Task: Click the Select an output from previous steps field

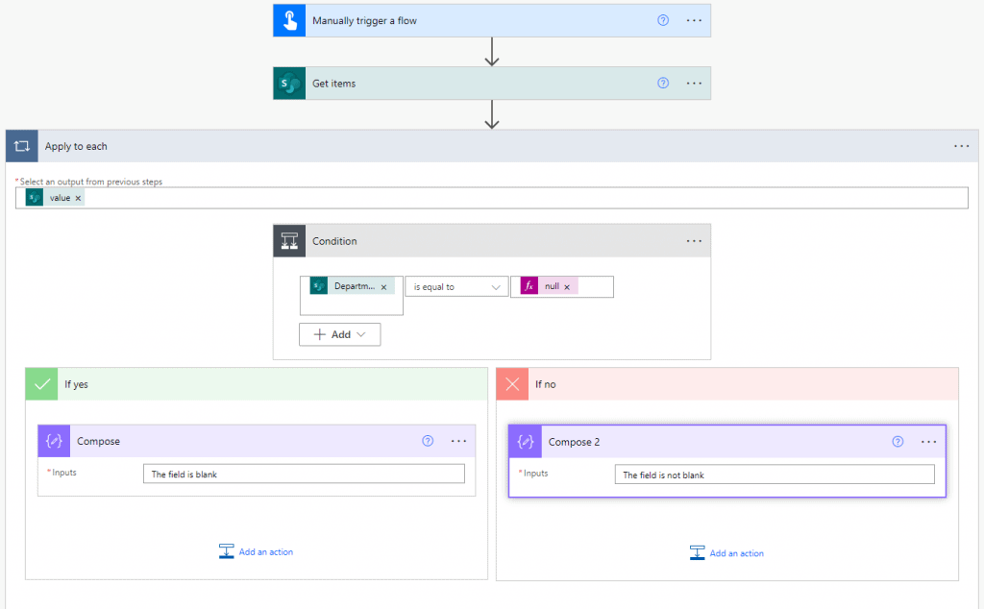Action: pyautogui.click(x=492, y=198)
